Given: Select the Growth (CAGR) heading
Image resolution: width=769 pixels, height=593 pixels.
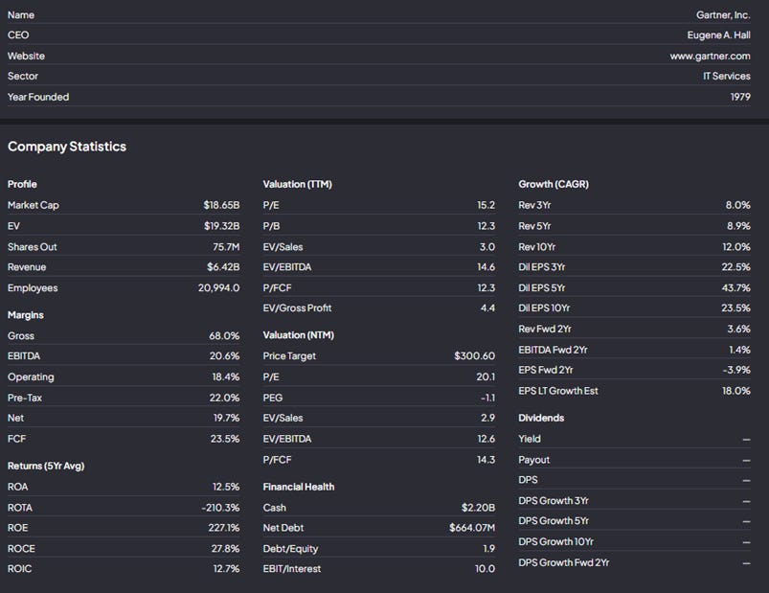Looking at the screenshot, I should pyautogui.click(x=554, y=185).
